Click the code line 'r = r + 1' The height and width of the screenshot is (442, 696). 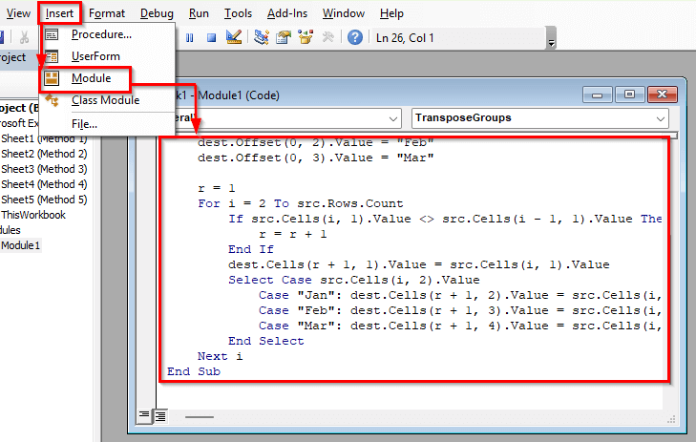coord(293,234)
